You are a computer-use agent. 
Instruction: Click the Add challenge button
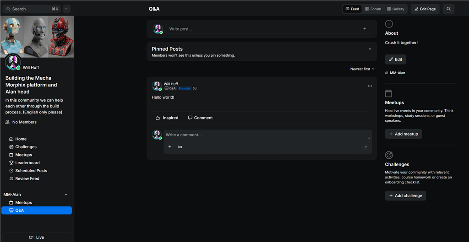click(x=405, y=196)
